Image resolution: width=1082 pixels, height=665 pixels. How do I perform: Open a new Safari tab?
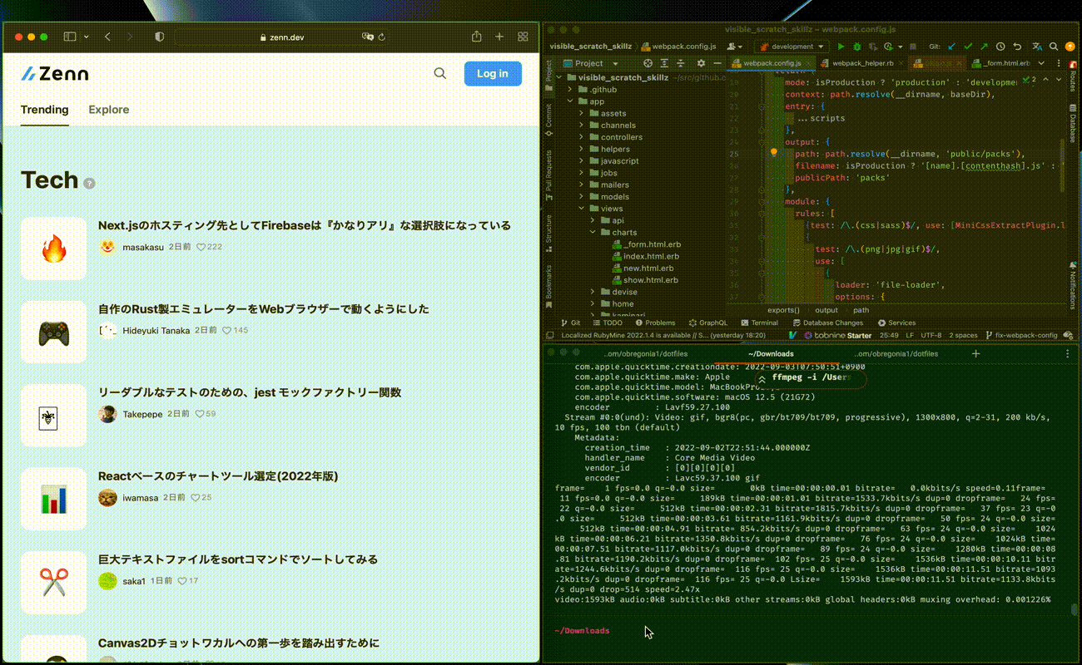(499, 37)
